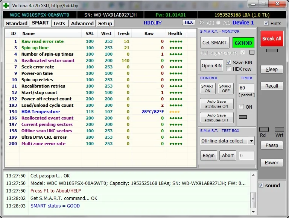Click the green GOOD status indicator
This screenshot has width=289, height=218.
coord(243,43)
